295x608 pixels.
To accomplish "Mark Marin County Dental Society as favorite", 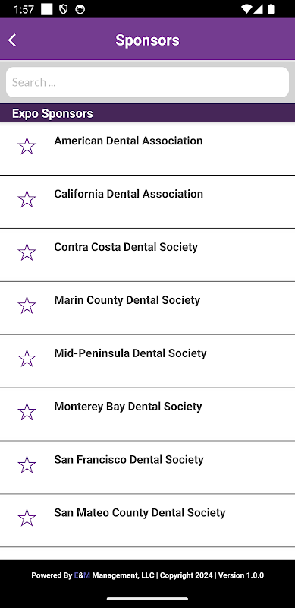I will [x=27, y=306].
